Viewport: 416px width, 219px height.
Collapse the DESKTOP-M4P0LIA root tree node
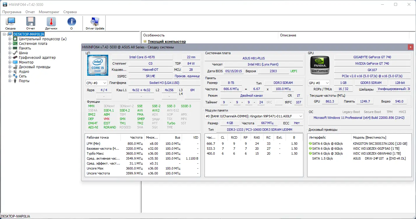[x=5, y=34]
